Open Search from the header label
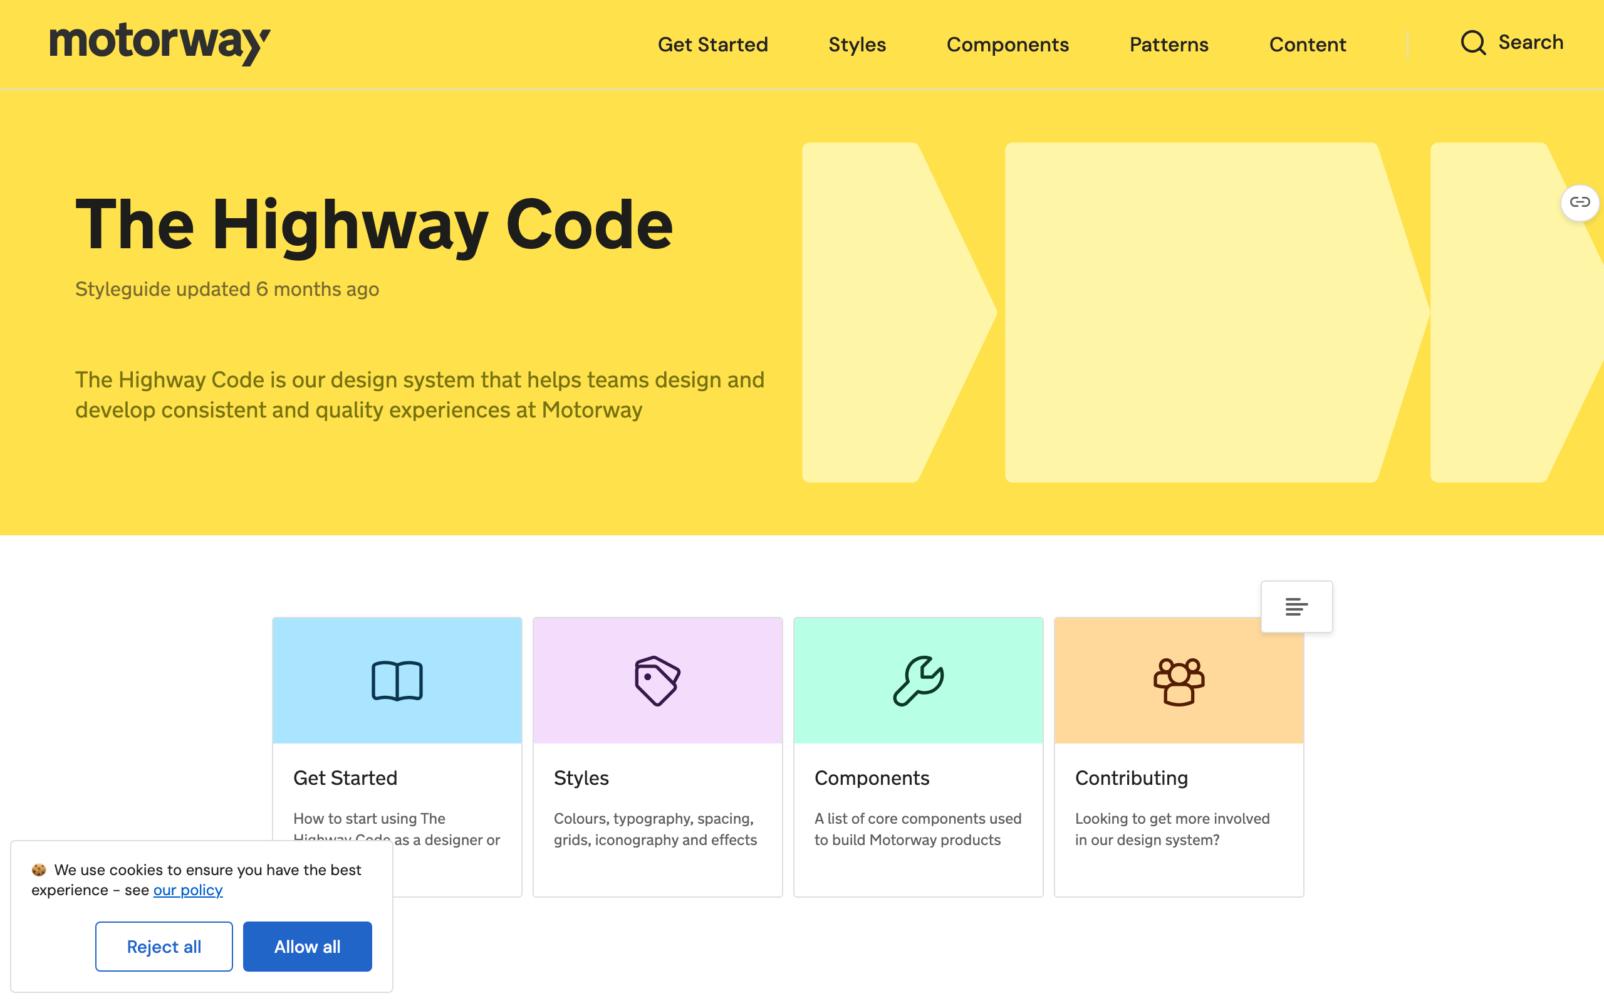 click(x=1531, y=43)
